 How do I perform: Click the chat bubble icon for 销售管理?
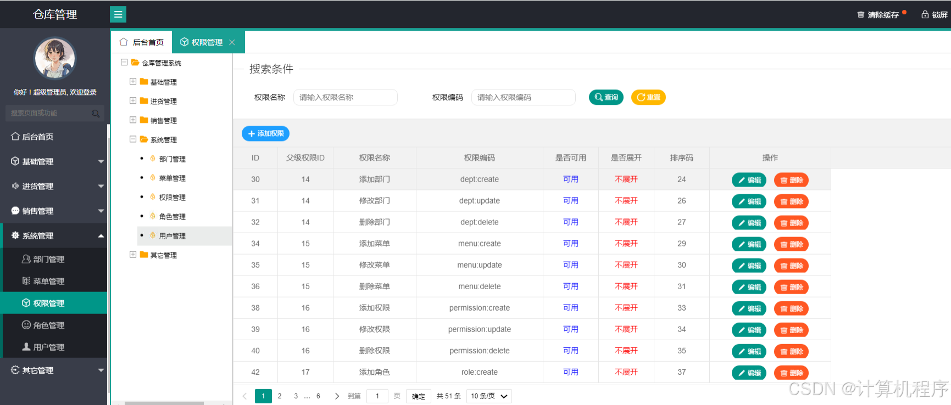[15, 210]
